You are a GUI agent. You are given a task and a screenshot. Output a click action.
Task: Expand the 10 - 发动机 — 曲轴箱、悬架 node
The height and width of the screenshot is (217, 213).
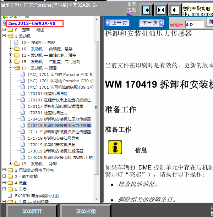click(x=10, y=48)
